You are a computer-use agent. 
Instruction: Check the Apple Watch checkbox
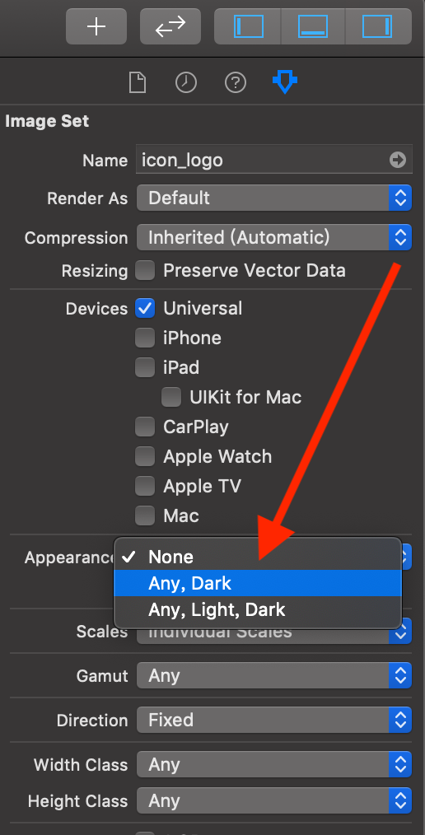(x=145, y=456)
